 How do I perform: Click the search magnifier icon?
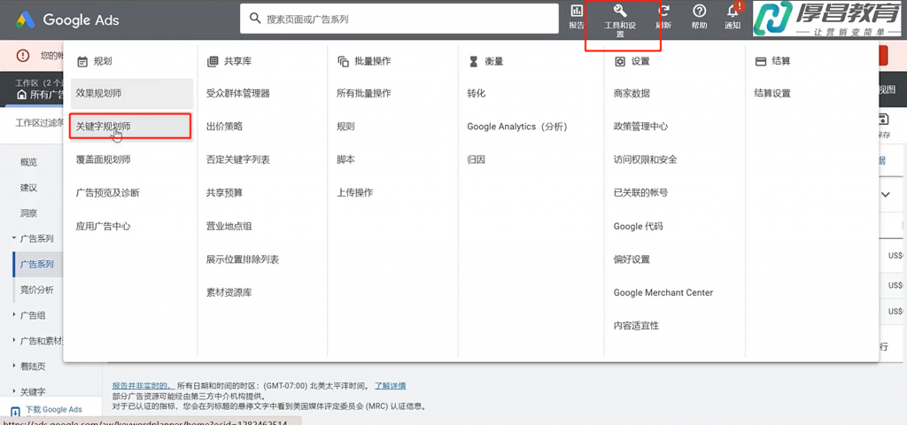pyautogui.click(x=255, y=19)
